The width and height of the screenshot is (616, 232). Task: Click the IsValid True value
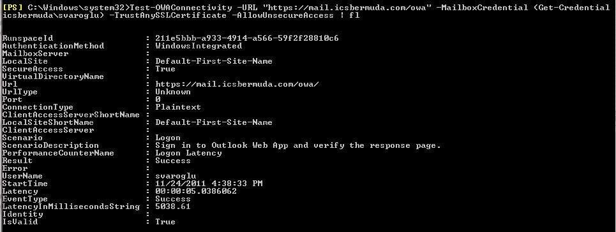(165, 222)
